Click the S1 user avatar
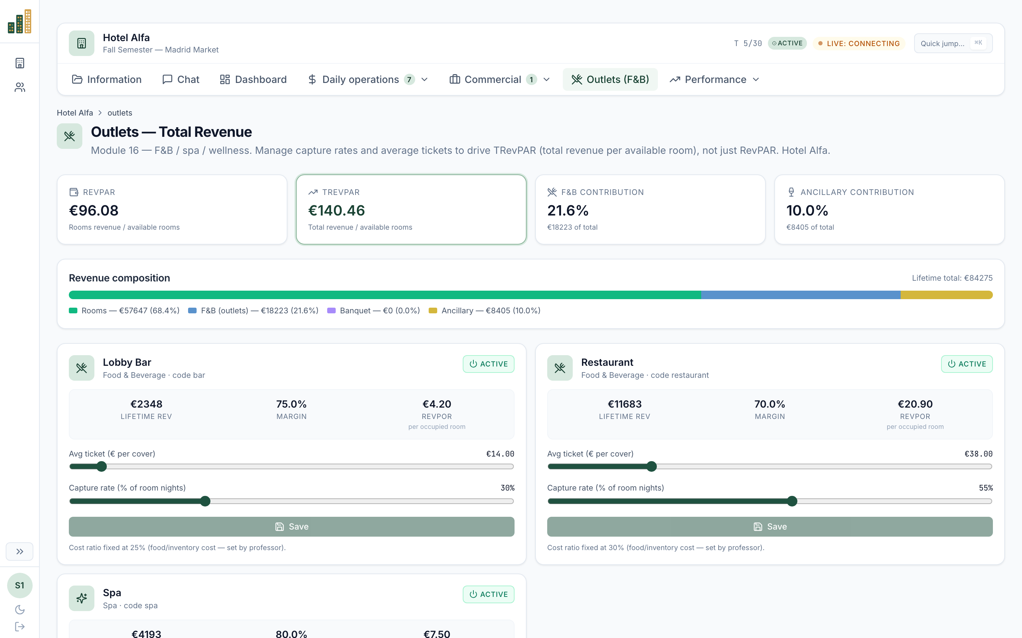Viewport: 1022px width, 638px height. [20, 585]
